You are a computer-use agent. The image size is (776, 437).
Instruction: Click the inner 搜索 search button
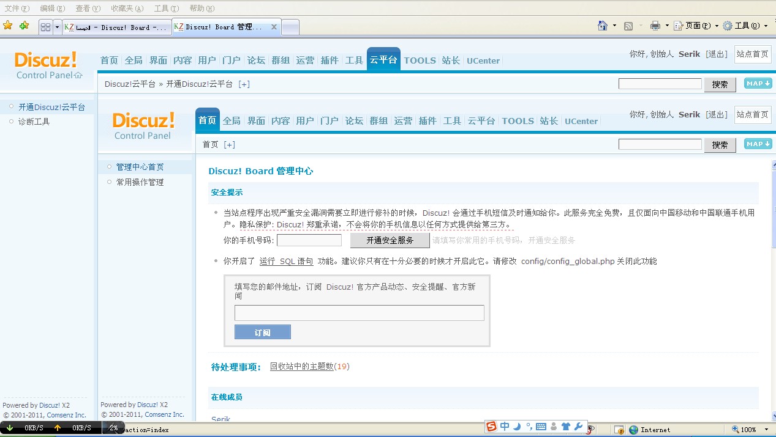[720, 145]
